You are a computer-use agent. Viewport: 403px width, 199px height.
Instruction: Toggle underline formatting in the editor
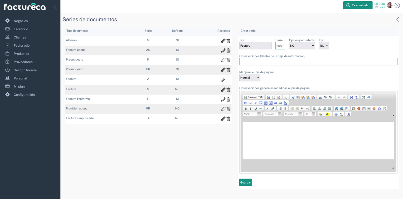(255, 109)
